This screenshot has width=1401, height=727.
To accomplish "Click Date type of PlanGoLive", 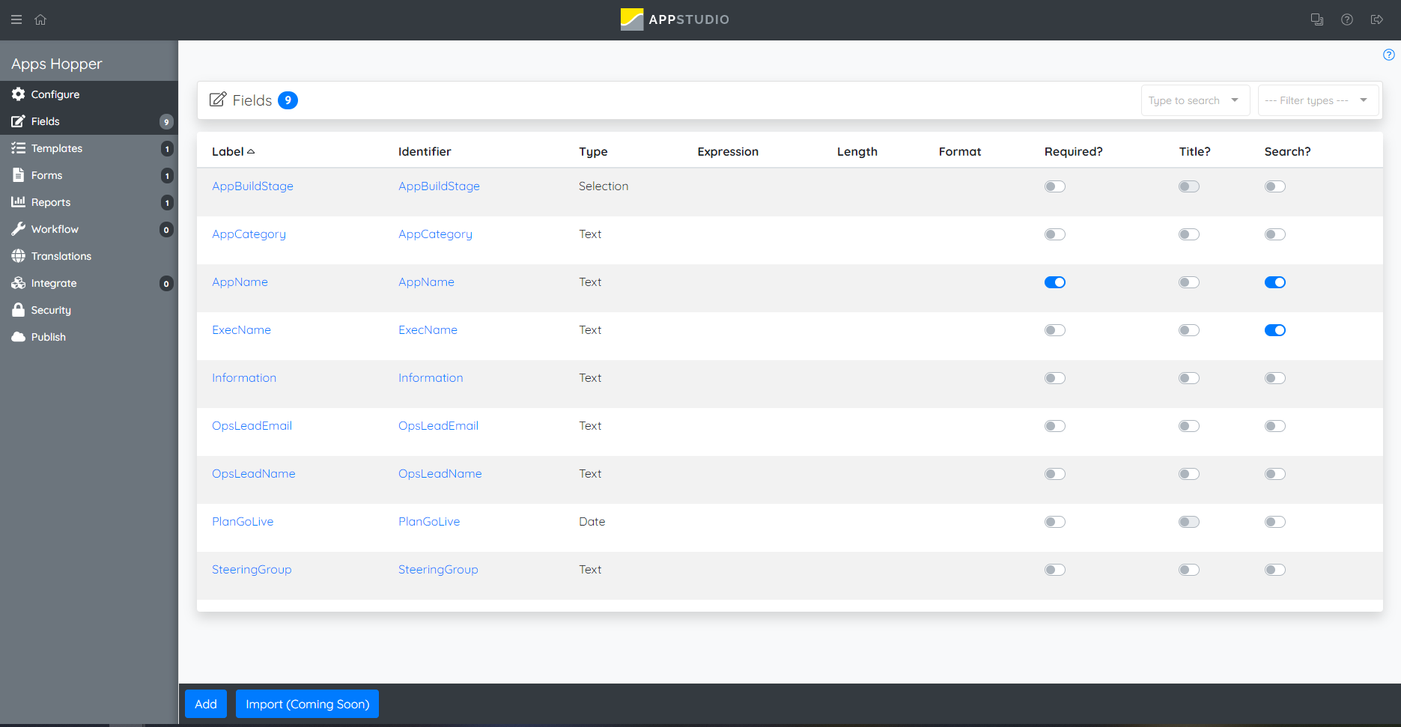I will pyautogui.click(x=592, y=521).
